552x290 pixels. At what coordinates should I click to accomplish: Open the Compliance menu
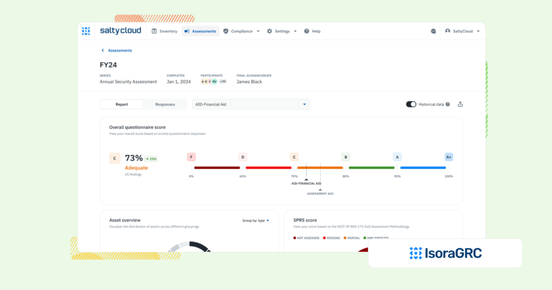click(241, 31)
